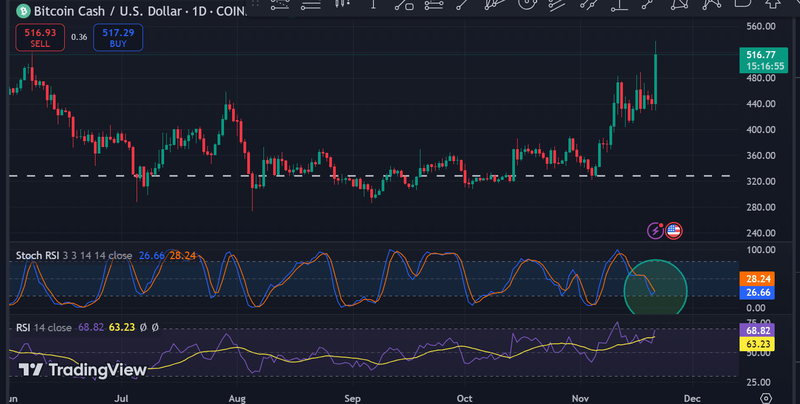Click the RSI indicator name label
The height and width of the screenshot is (404, 800).
(23, 328)
